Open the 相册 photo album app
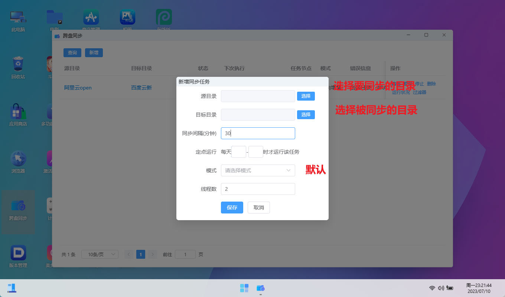 pyautogui.click(x=127, y=17)
